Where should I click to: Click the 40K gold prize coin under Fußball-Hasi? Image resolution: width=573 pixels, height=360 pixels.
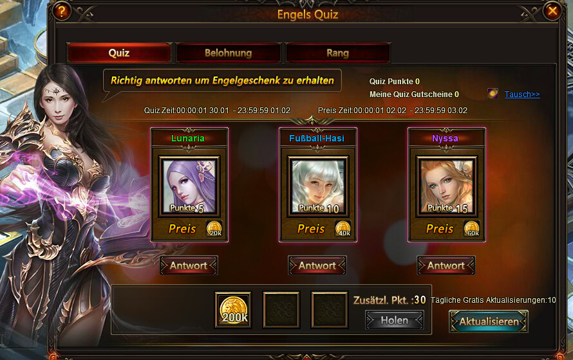coord(343,229)
